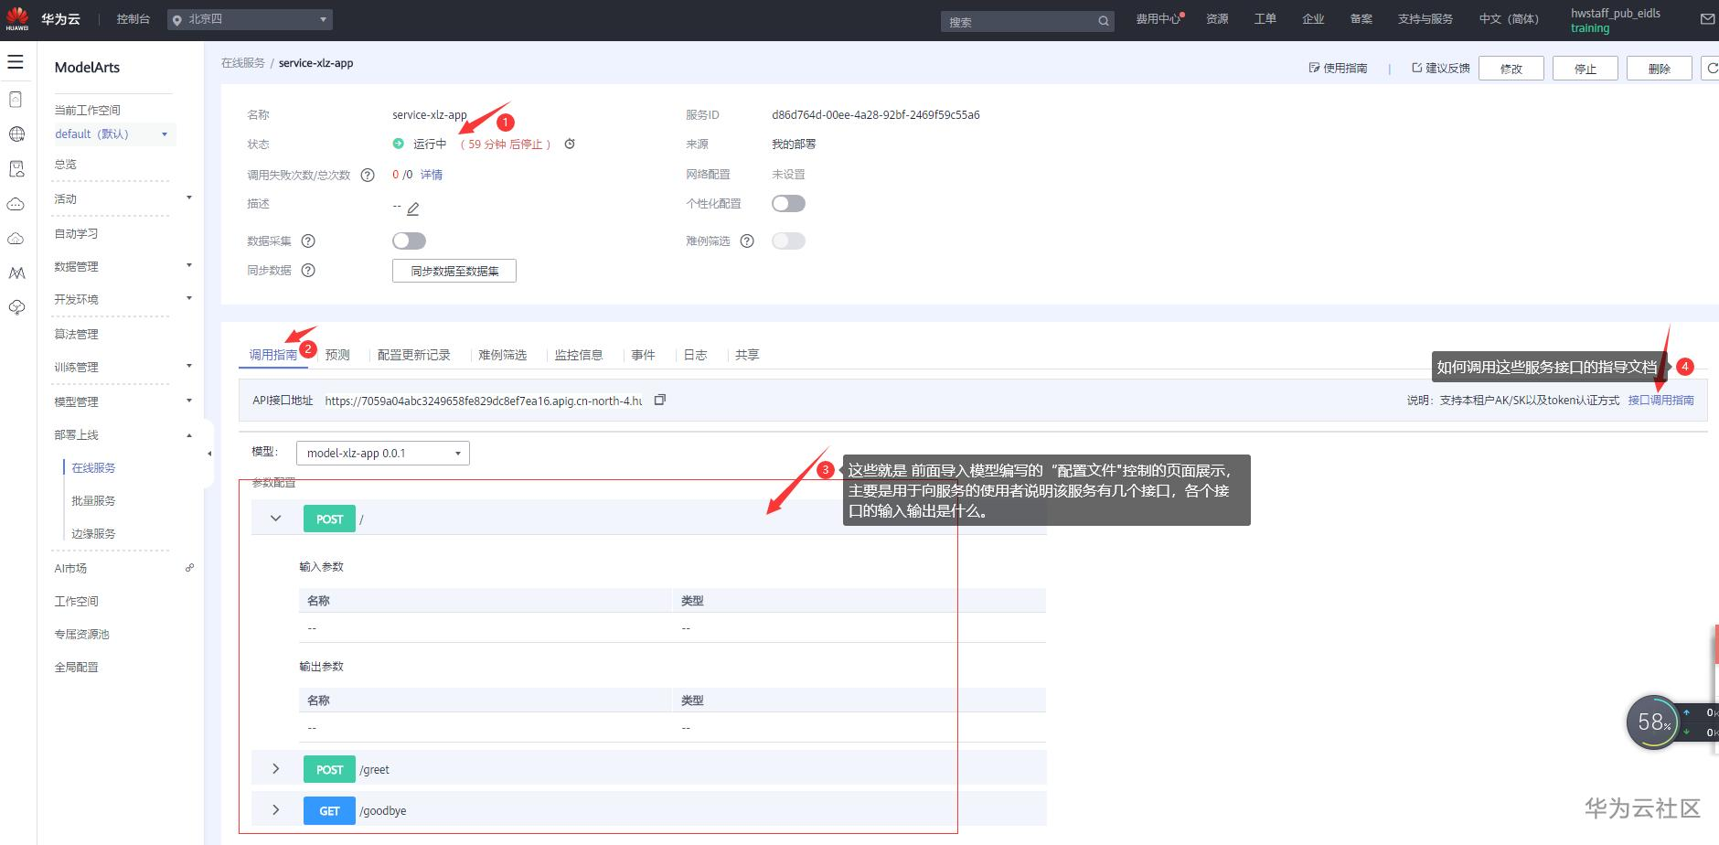
Task: Expand the POST /greet endpoint
Action: pos(275,769)
